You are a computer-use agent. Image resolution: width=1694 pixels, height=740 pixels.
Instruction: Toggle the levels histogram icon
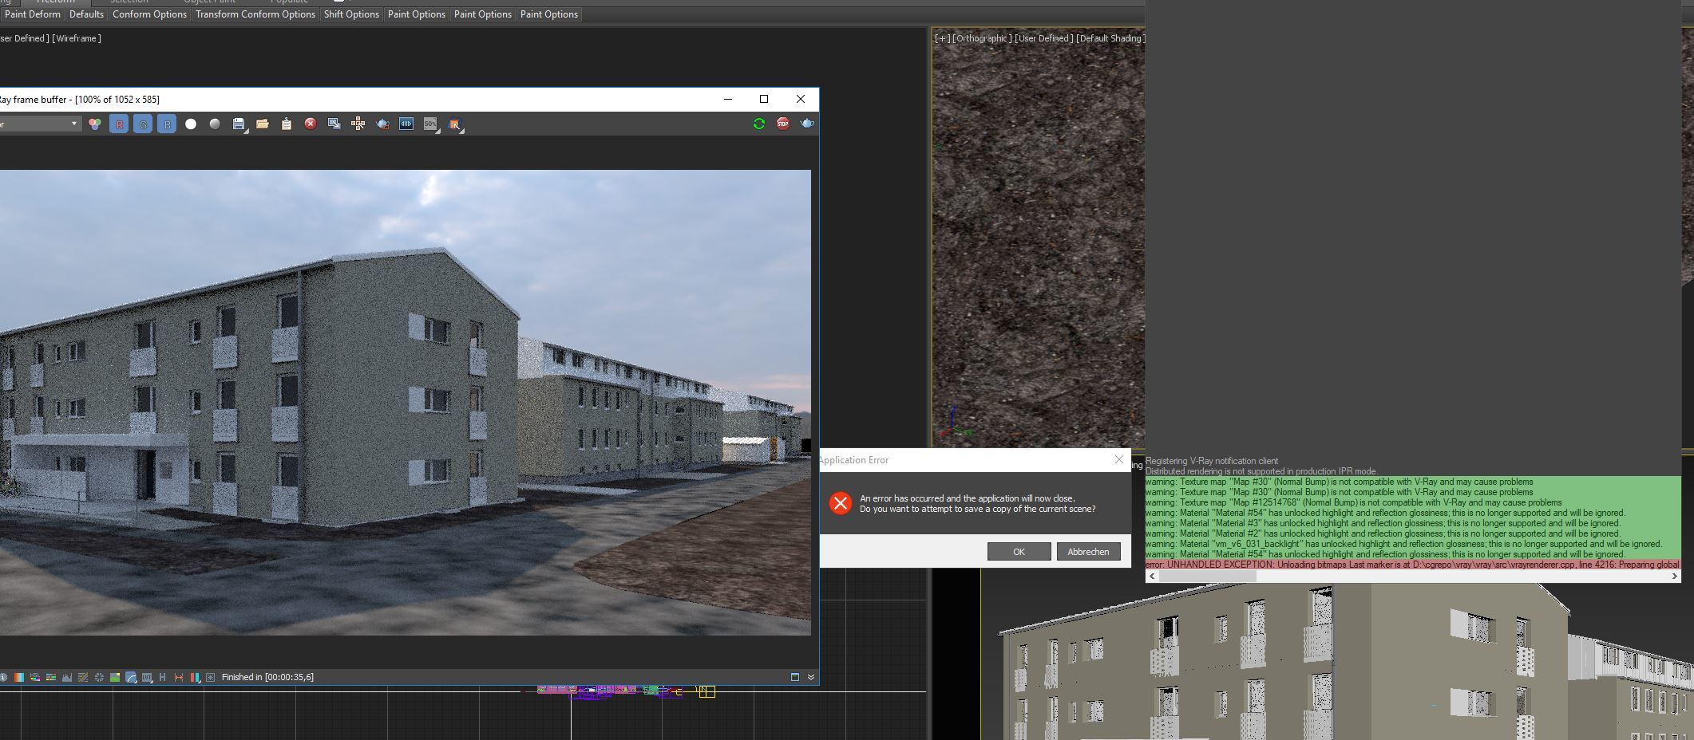point(67,677)
